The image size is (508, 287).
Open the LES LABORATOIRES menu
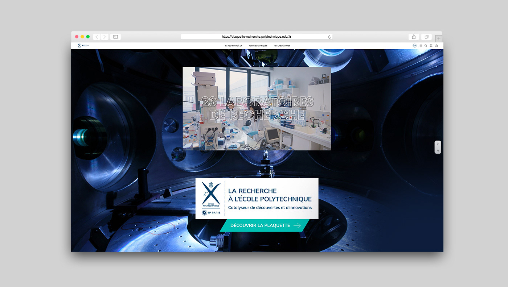(282, 46)
